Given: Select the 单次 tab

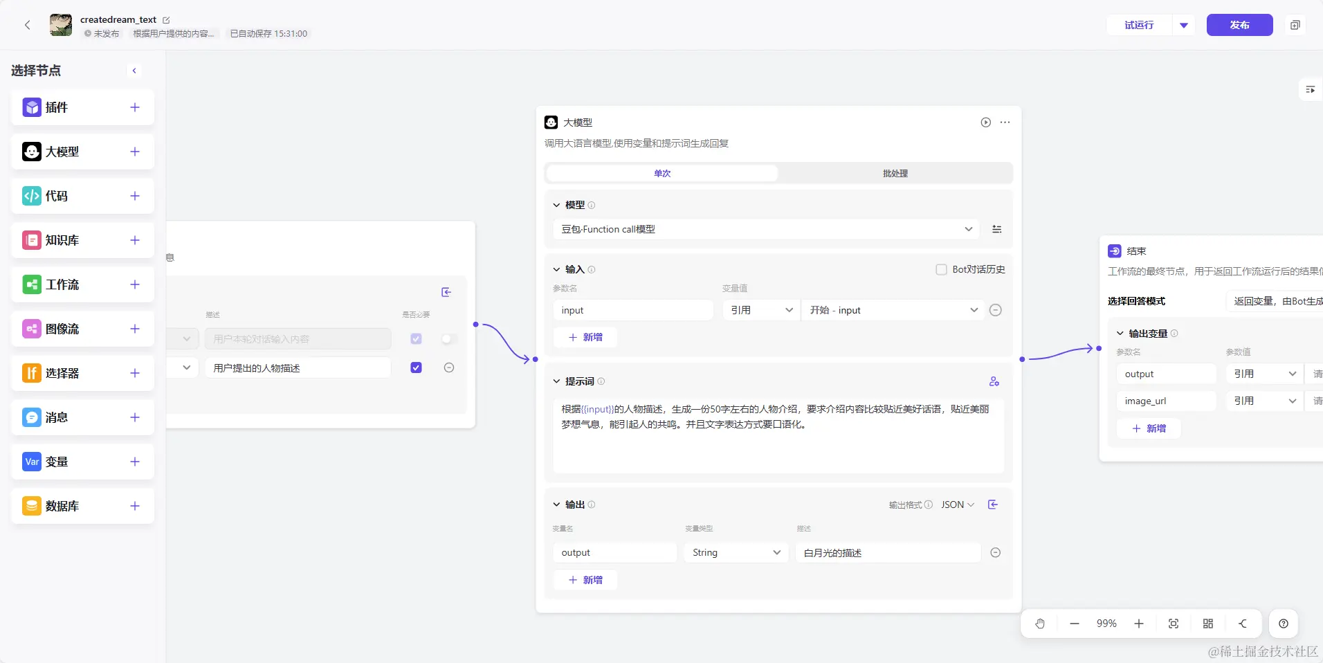Looking at the screenshot, I should pyautogui.click(x=662, y=173).
